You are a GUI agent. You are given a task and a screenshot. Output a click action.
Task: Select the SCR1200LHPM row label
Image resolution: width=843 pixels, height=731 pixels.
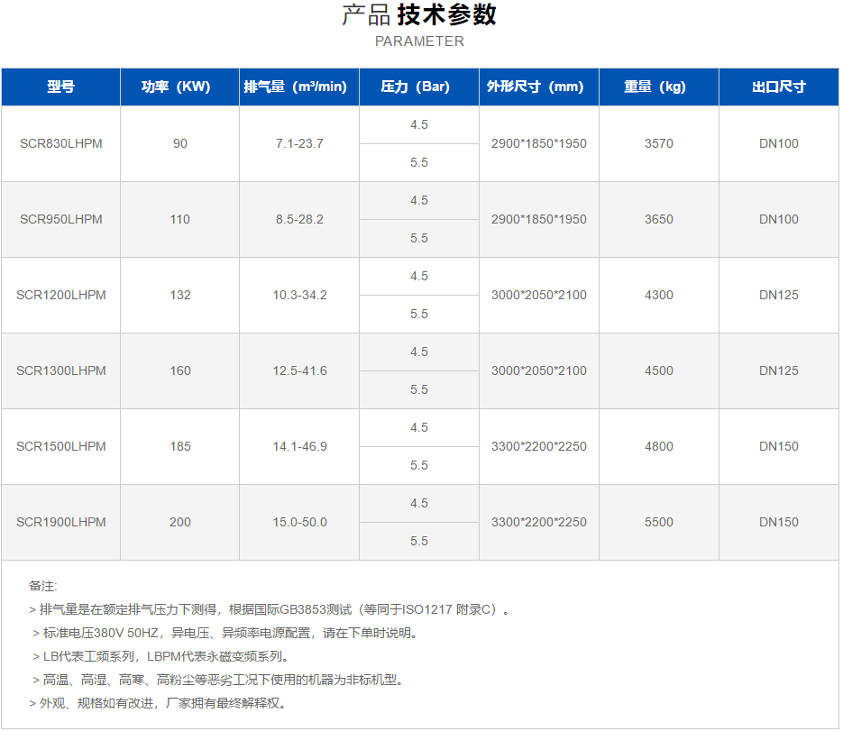(60, 295)
